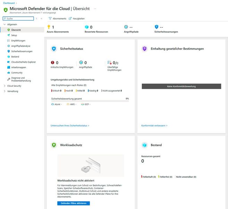This screenshot has width=228, height=209.
Task: Follow the Konformität verbessern link
Action: tap(154, 125)
